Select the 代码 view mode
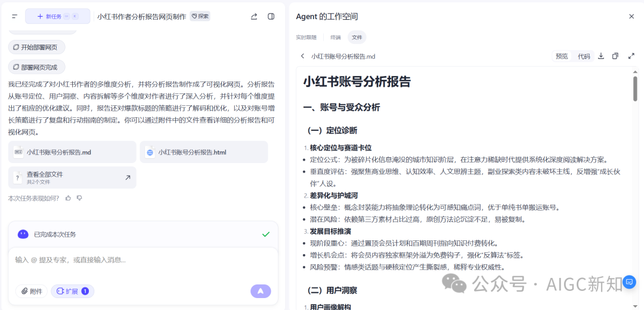This screenshot has height=310, width=644. pos(584,56)
